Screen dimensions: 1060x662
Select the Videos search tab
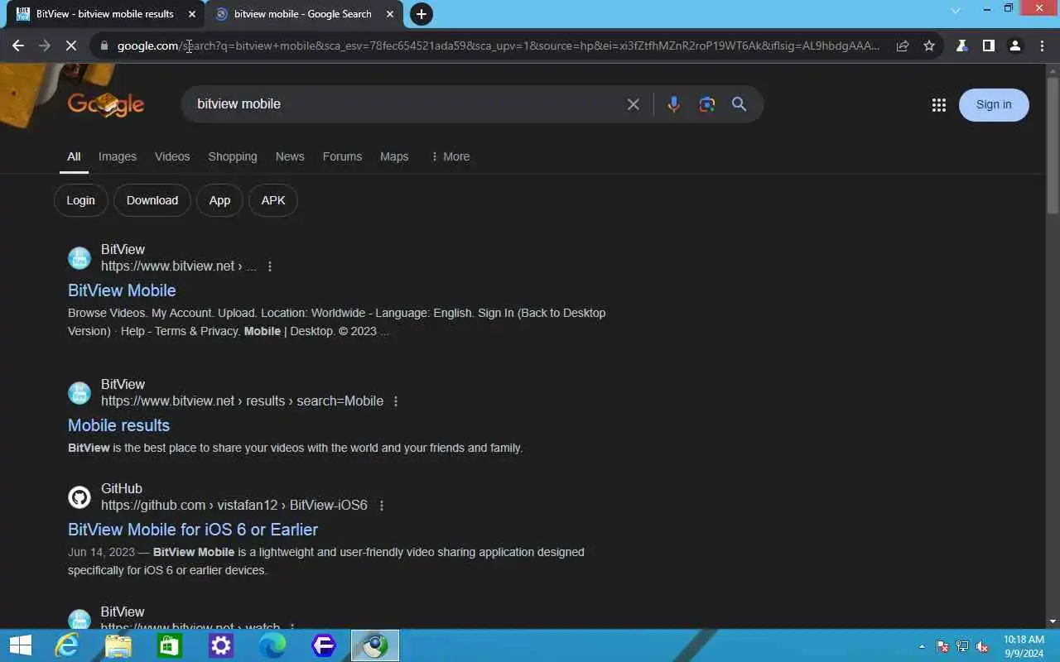(172, 156)
